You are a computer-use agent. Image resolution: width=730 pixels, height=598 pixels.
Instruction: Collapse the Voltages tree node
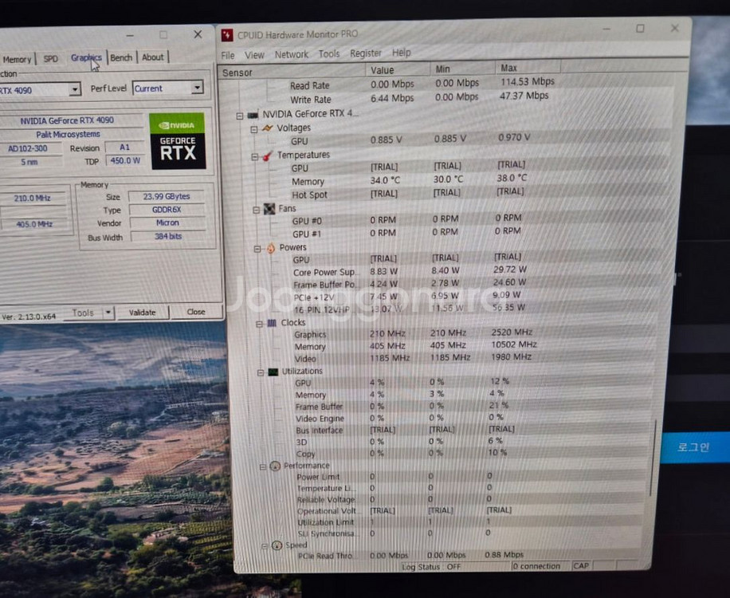254,129
